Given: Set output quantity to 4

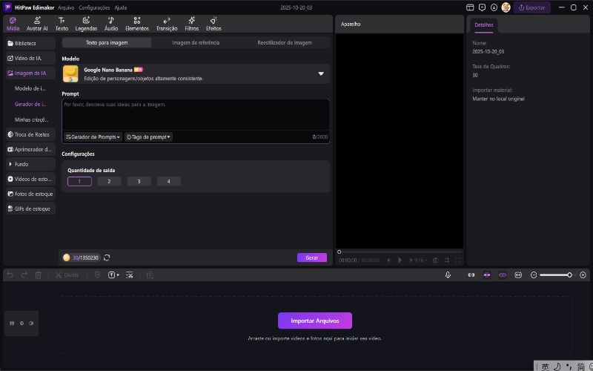Looking at the screenshot, I should (168, 181).
